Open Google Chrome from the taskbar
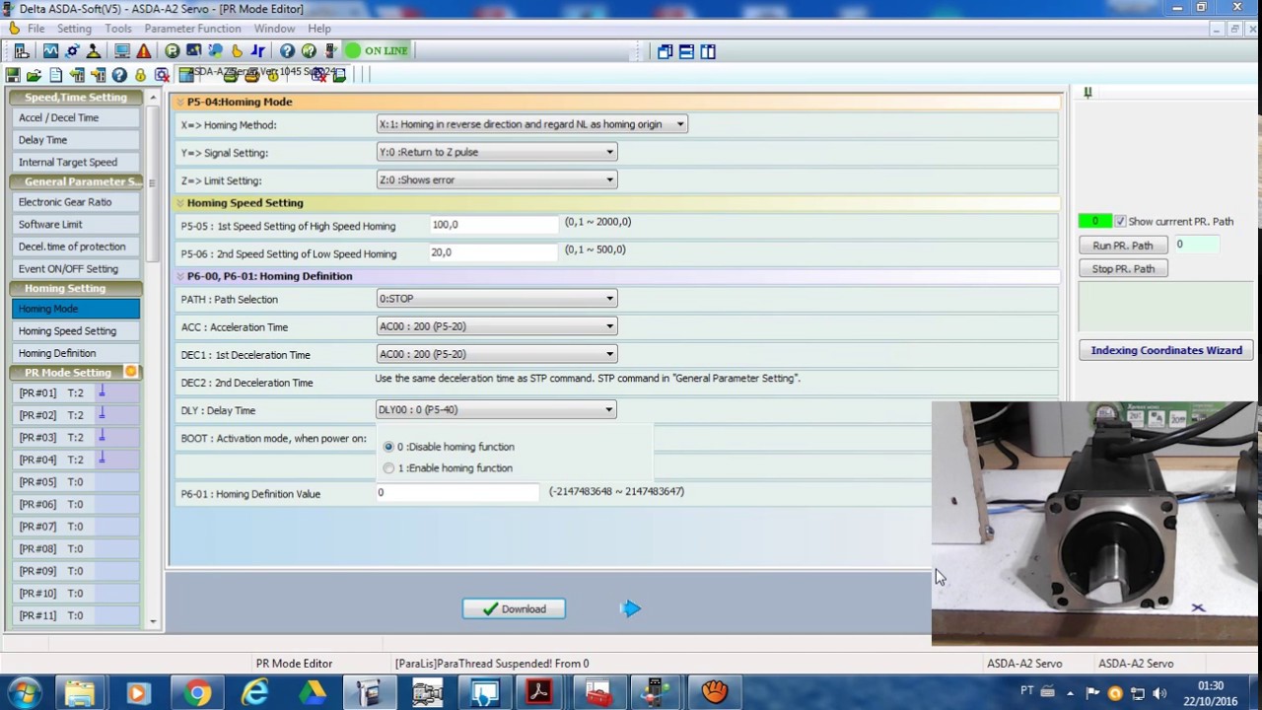The height and width of the screenshot is (710, 1262). click(197, 693)
